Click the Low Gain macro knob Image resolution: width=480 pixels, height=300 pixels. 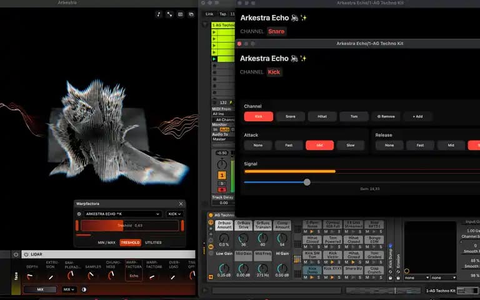(224, 269)
